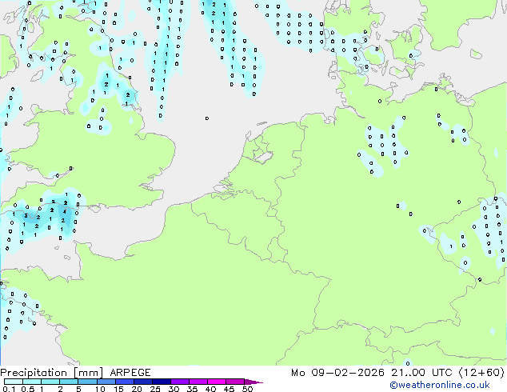Click the '50' legend scale label
The height and width of the screenshot is (392, 507).
click(247, 389)
